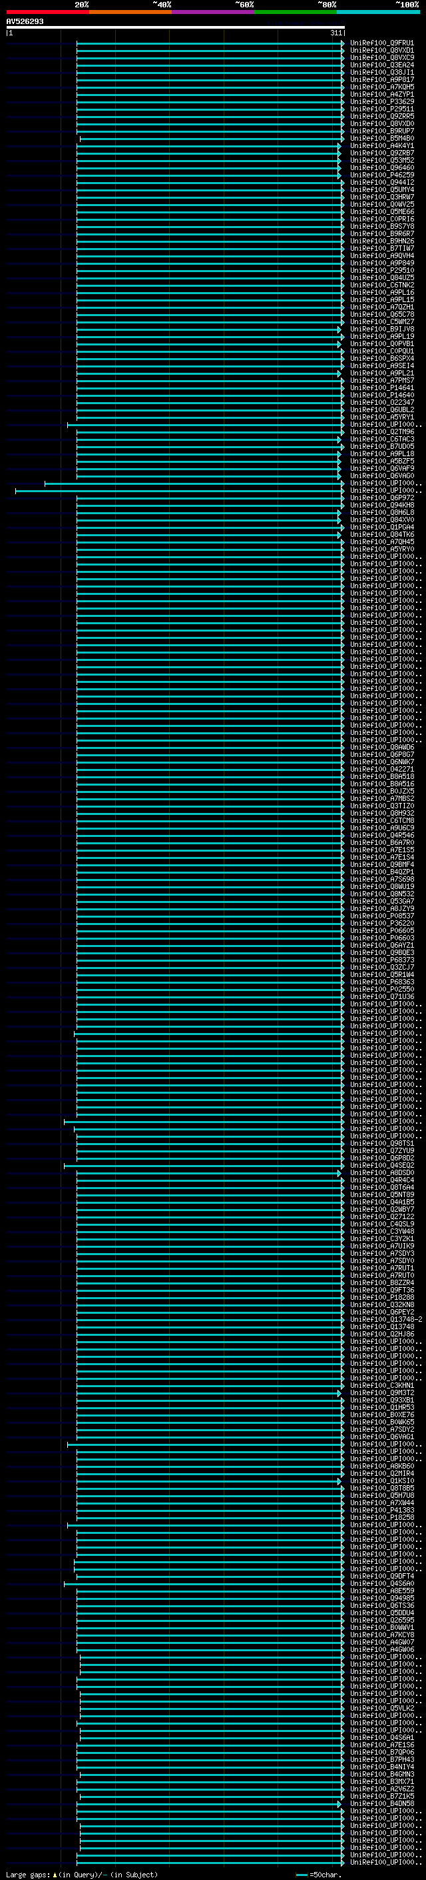Viewport: 426px width, 1880px height.
Task: Select label UniRef100_Q71U36
Action: 381,996
